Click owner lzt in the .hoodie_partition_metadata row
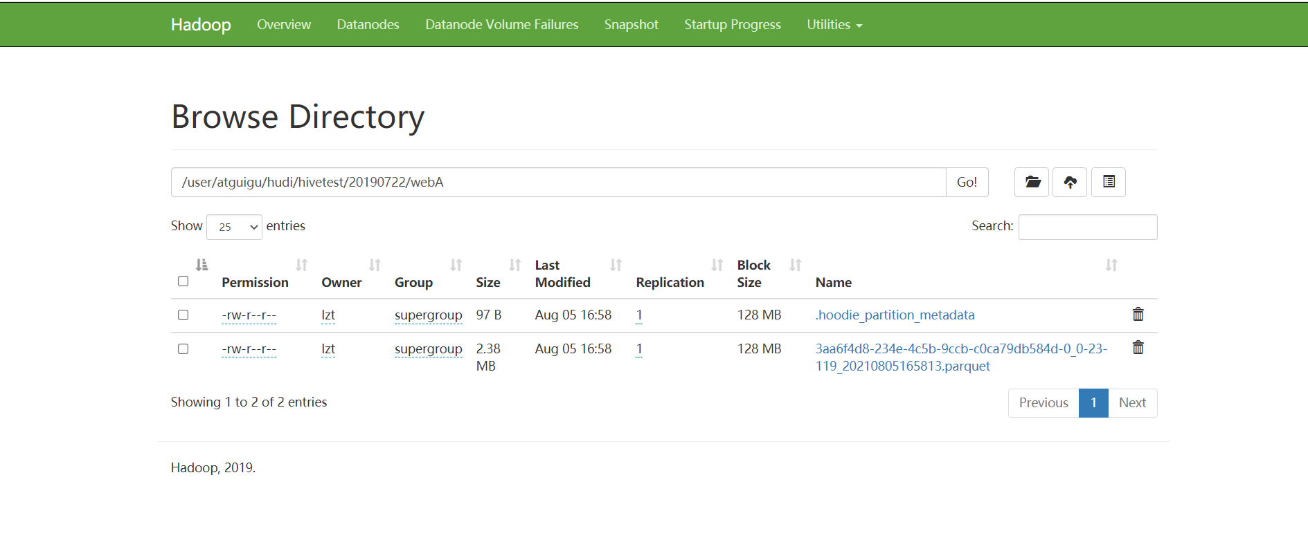 (328, 315)
